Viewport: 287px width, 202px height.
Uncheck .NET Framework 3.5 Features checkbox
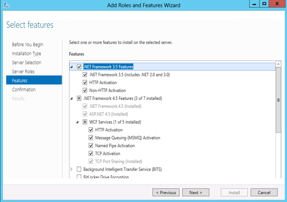[79, 67]
